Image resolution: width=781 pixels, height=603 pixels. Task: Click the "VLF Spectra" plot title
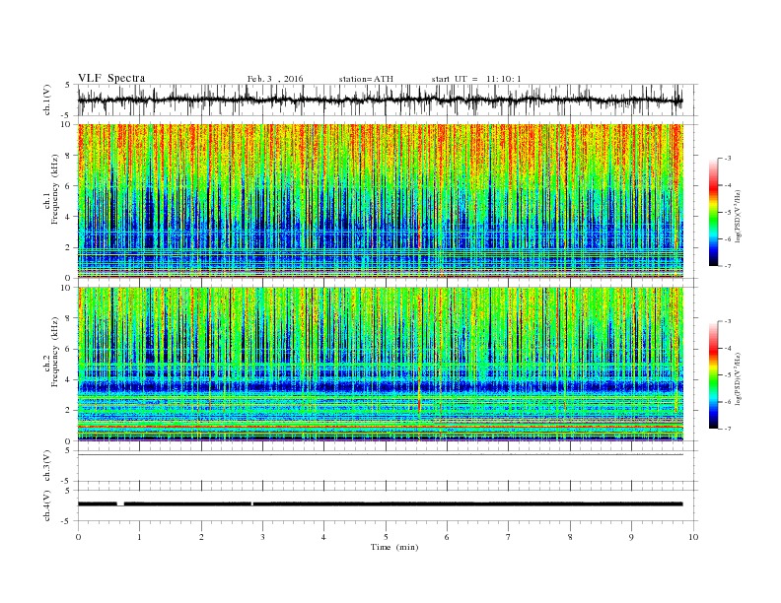click(111, 78)
